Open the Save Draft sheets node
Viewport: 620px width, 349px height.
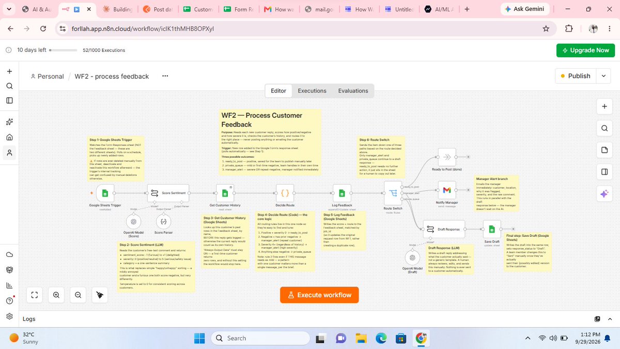click(492, 229)
